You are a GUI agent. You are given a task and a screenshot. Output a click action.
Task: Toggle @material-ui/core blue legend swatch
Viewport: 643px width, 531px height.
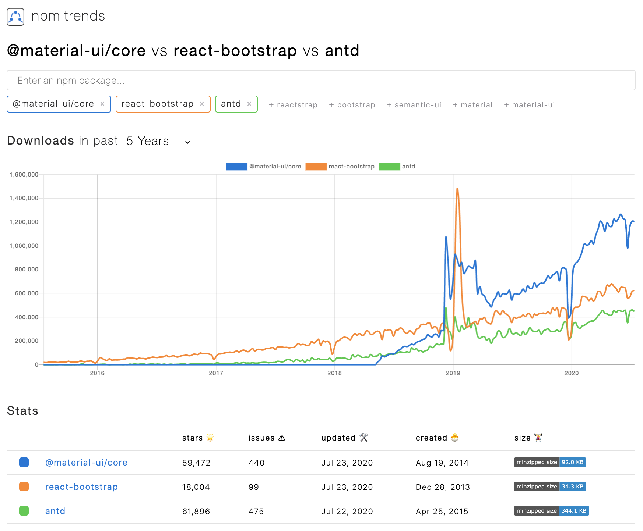coord(236,167)
